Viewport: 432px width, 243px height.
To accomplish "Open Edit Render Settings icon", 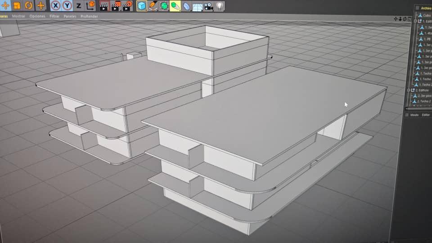I will [127, 6].
